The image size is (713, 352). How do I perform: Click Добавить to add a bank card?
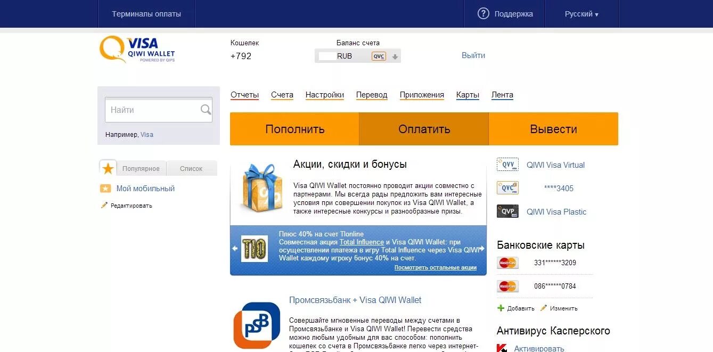521,308
